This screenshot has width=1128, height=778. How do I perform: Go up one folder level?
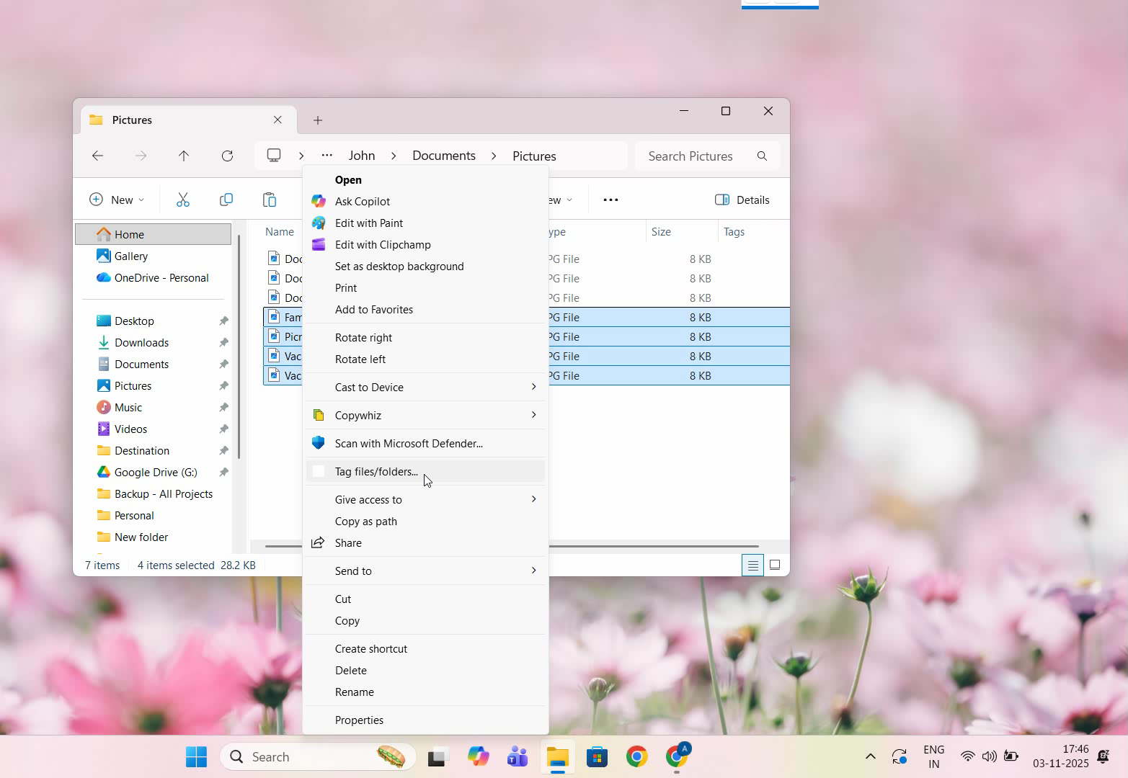pyautogui.click(x=184, y=156)
